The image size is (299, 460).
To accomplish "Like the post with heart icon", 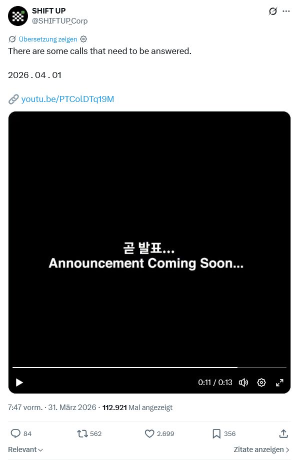I will [x=149, y=433].
